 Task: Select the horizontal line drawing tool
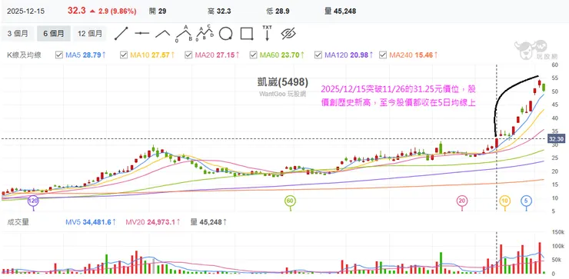[x=142, y=33]
